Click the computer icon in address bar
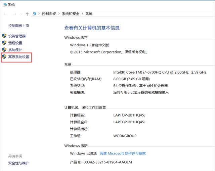Image resolution: width=215 pixels, height=171 pixels. click(34, 14)
